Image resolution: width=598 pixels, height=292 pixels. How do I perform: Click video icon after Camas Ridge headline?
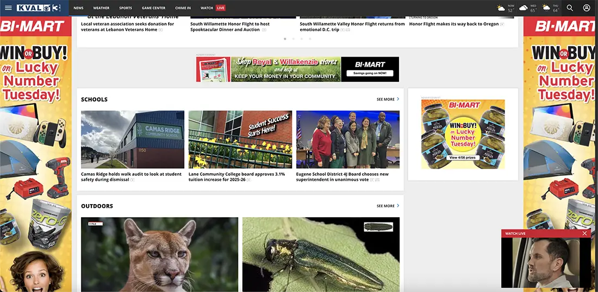pyautogui.click(x=132, y=180)
